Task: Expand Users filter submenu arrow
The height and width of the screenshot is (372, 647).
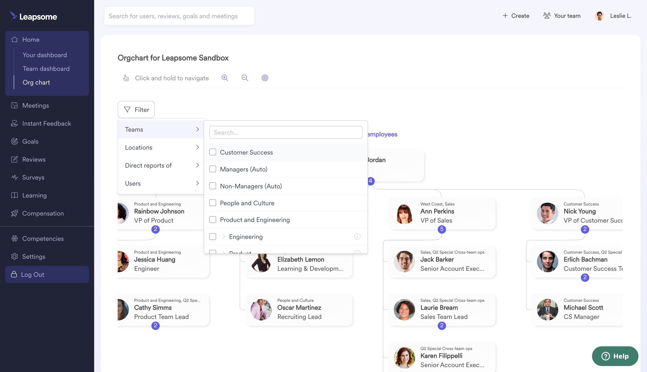Action: coord(198,183)
